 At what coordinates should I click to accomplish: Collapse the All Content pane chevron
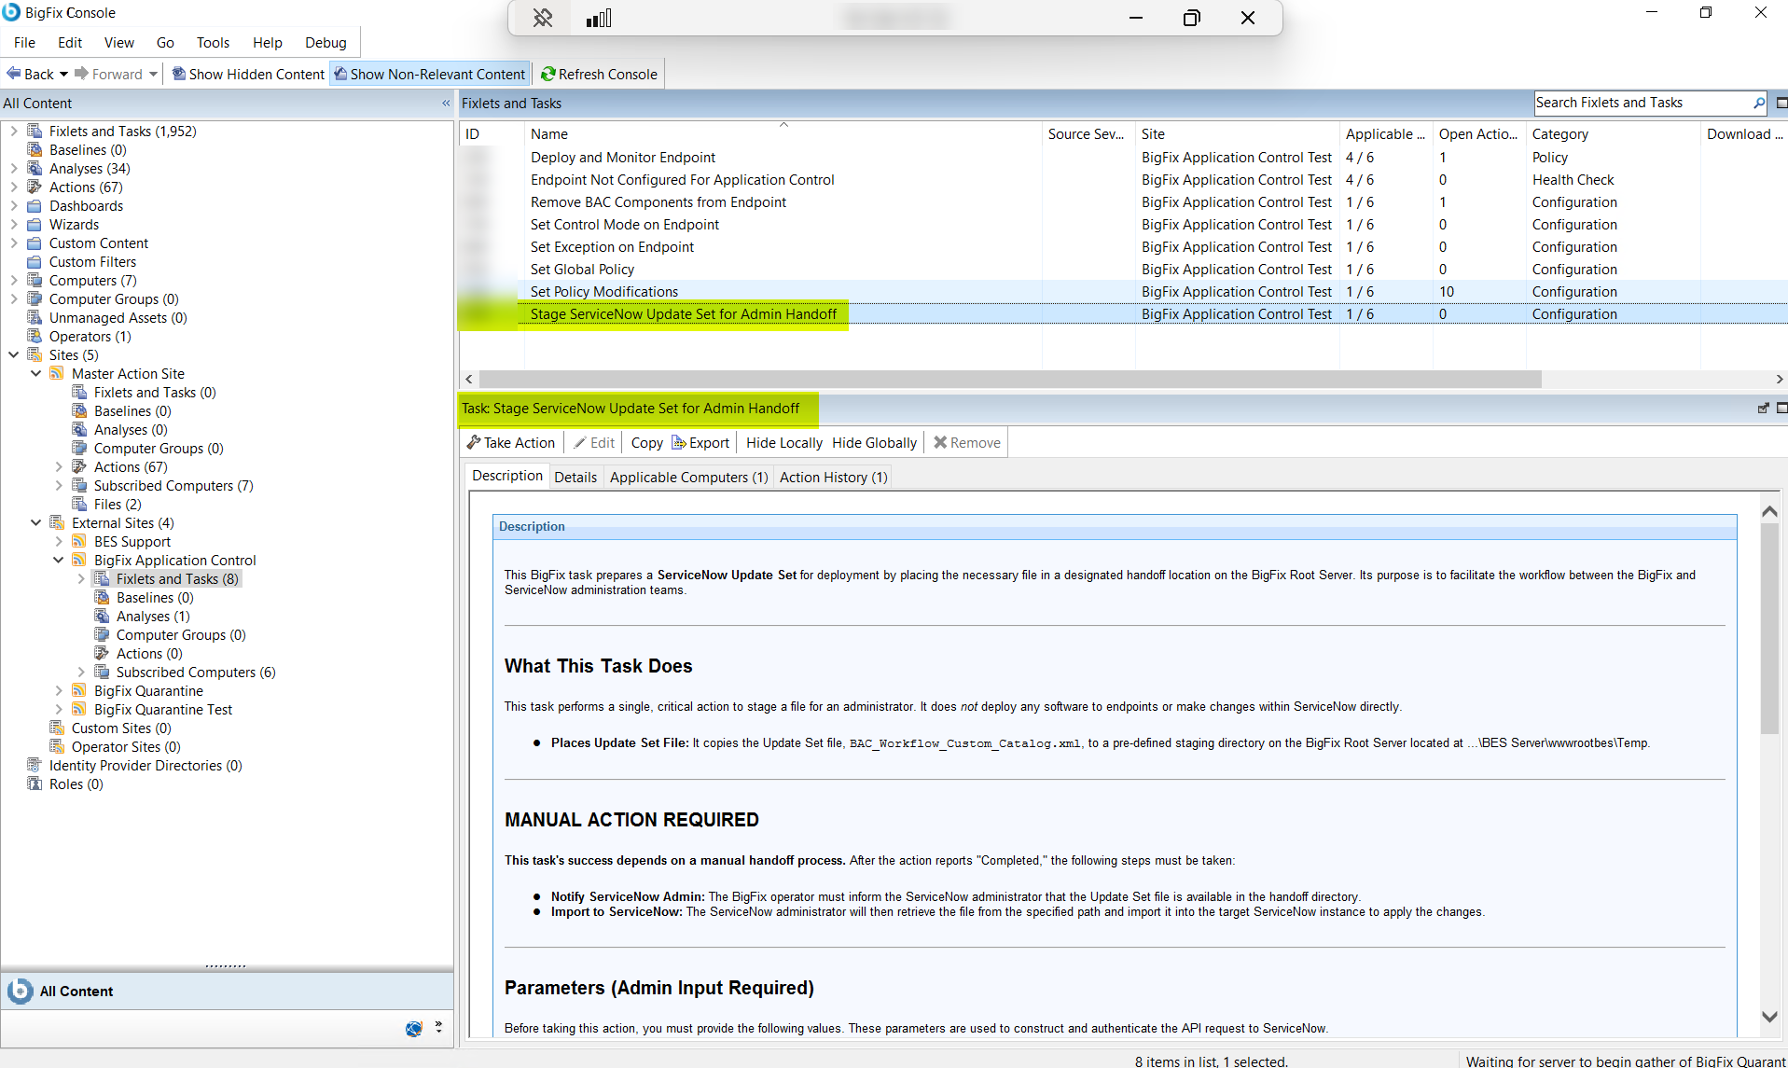[x=446, y=104]
